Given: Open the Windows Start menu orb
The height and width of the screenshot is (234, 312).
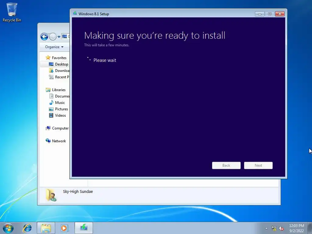Looking at the screenshot, I should click(x=8, y=228).
